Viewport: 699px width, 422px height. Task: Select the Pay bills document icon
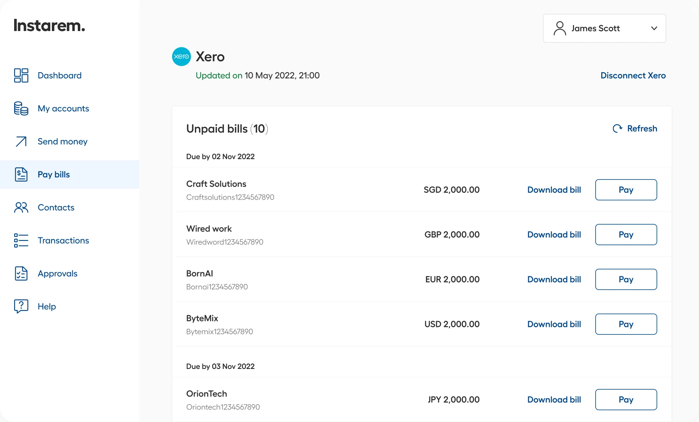point(21,174)
